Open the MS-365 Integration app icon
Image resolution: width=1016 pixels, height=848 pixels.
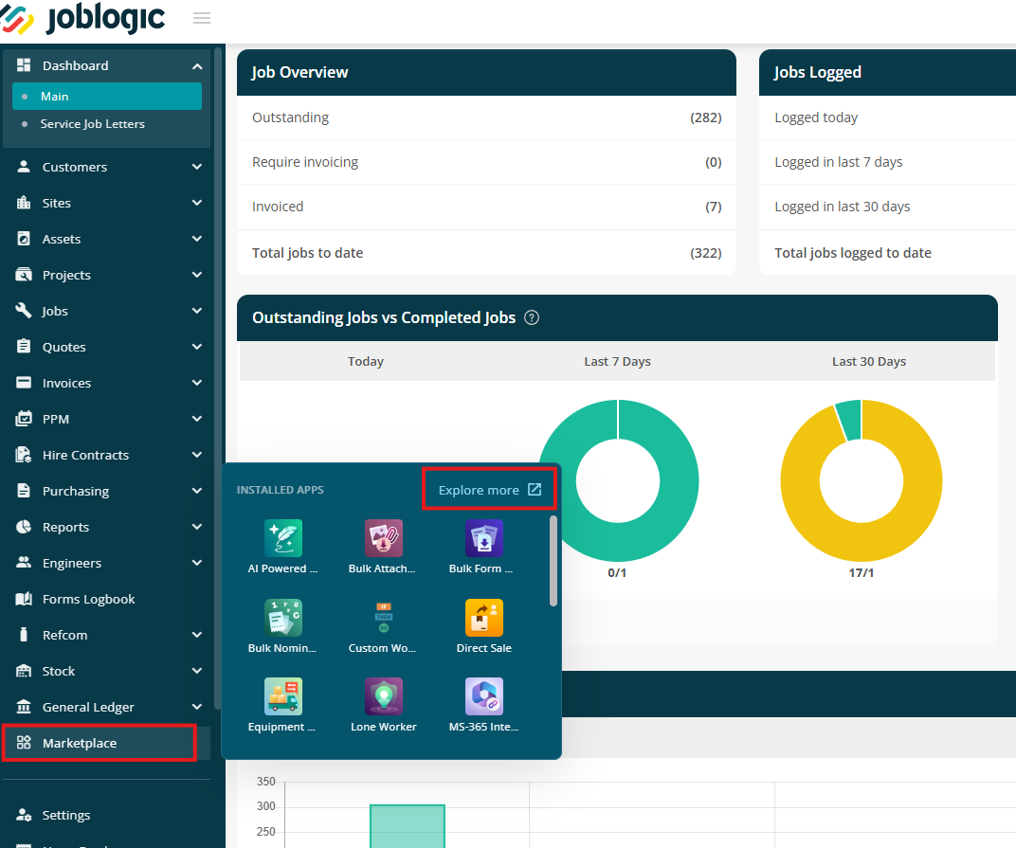pyautogui.click(x=484, y=696)
